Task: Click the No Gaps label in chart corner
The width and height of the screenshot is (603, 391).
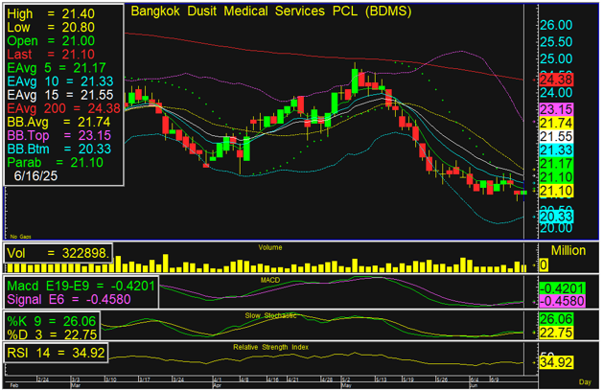Action: [x=20, y=237]
